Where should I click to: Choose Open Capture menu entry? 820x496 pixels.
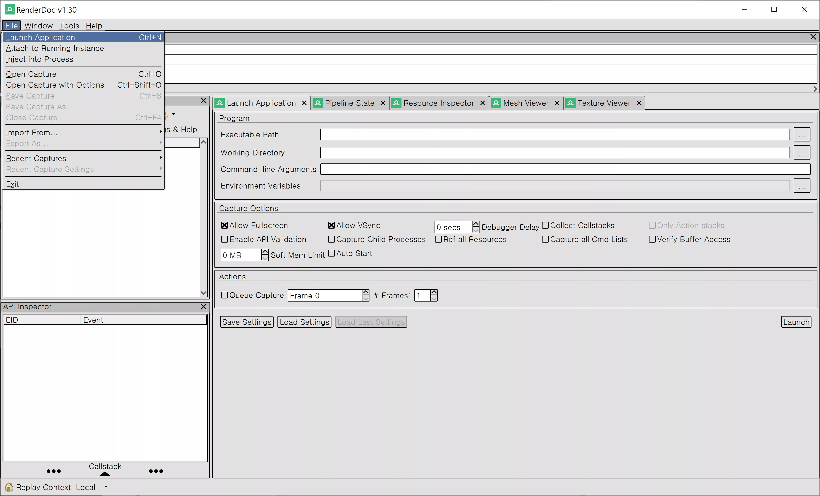83,74
